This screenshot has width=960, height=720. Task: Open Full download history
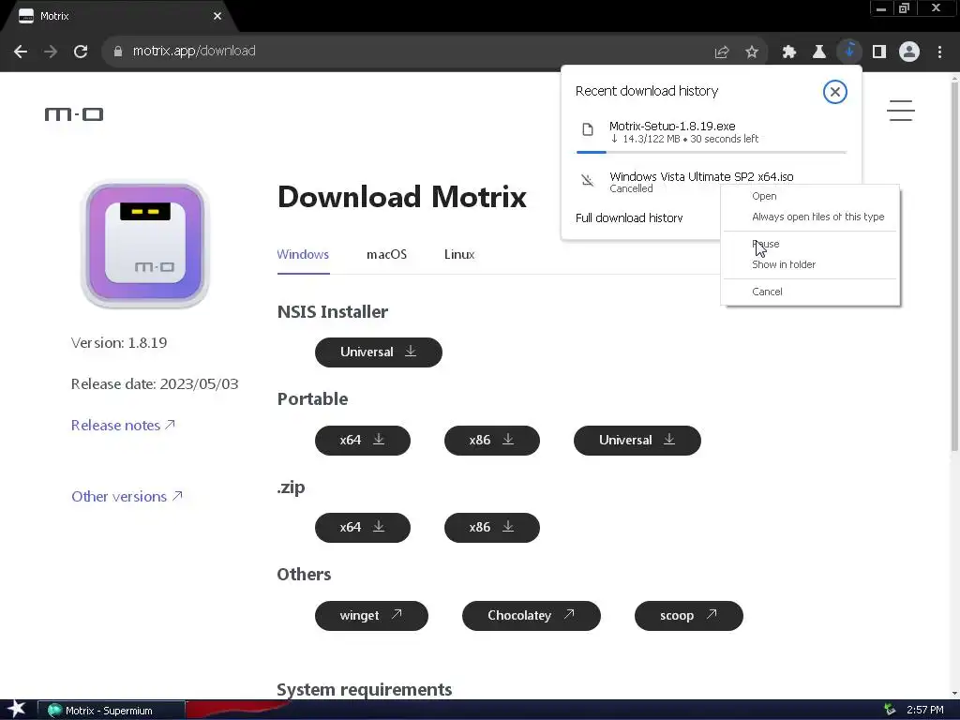coord(629,217)
